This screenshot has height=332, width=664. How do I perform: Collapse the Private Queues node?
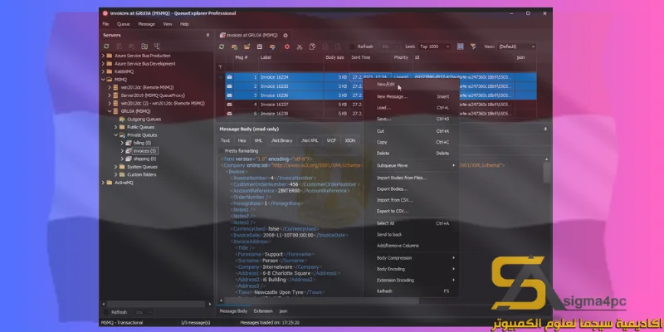(115, 135)
